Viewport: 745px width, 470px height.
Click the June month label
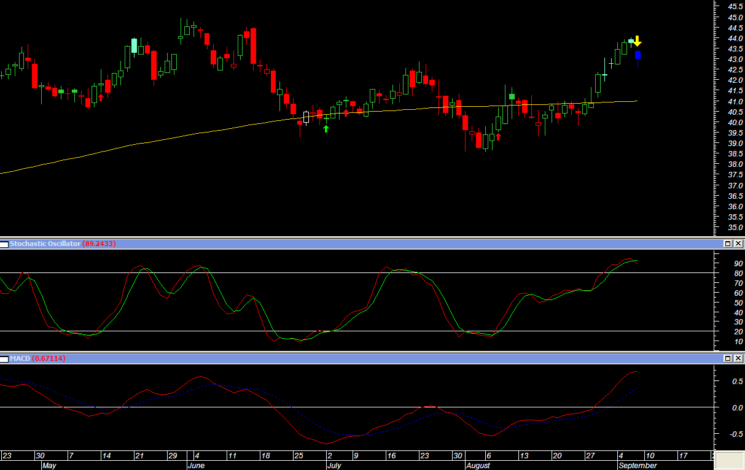(197, 466)
